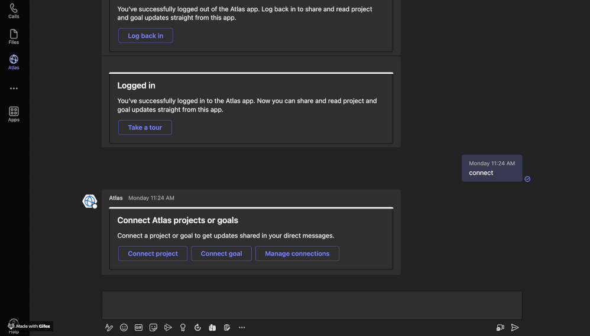Select the sent 'connect' message bubble
The image size is (590, 336).
[x=492, y=168]
